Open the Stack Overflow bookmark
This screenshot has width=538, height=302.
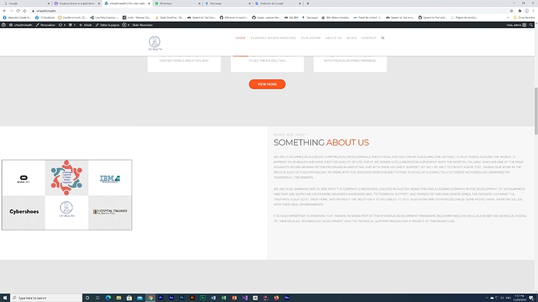click(169, 17)
